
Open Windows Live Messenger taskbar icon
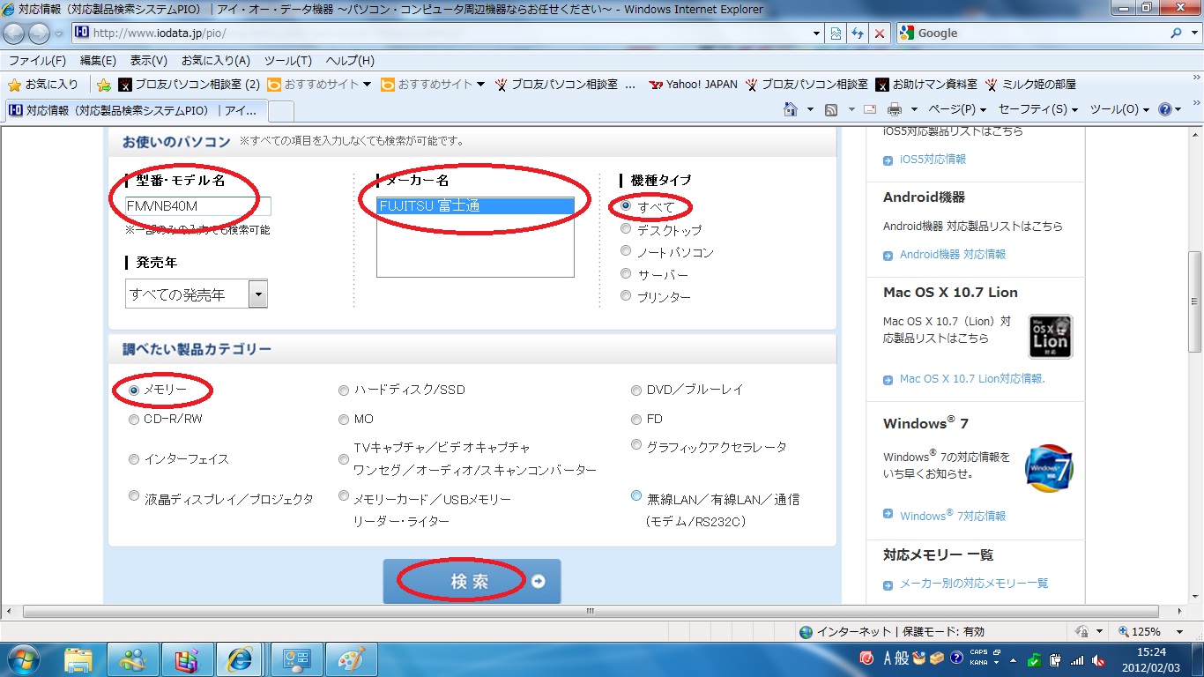pos(133,659)
